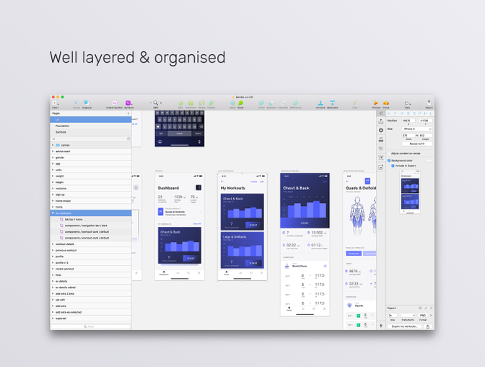Viewport: 485px width, 367px height.
Task: Select the home empty artboard row
Action: pos(91,201)
